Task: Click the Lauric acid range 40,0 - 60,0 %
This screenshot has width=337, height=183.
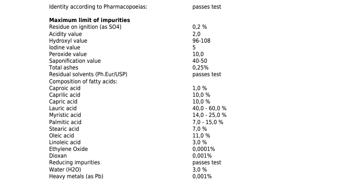Action: (x=209, y=108)
